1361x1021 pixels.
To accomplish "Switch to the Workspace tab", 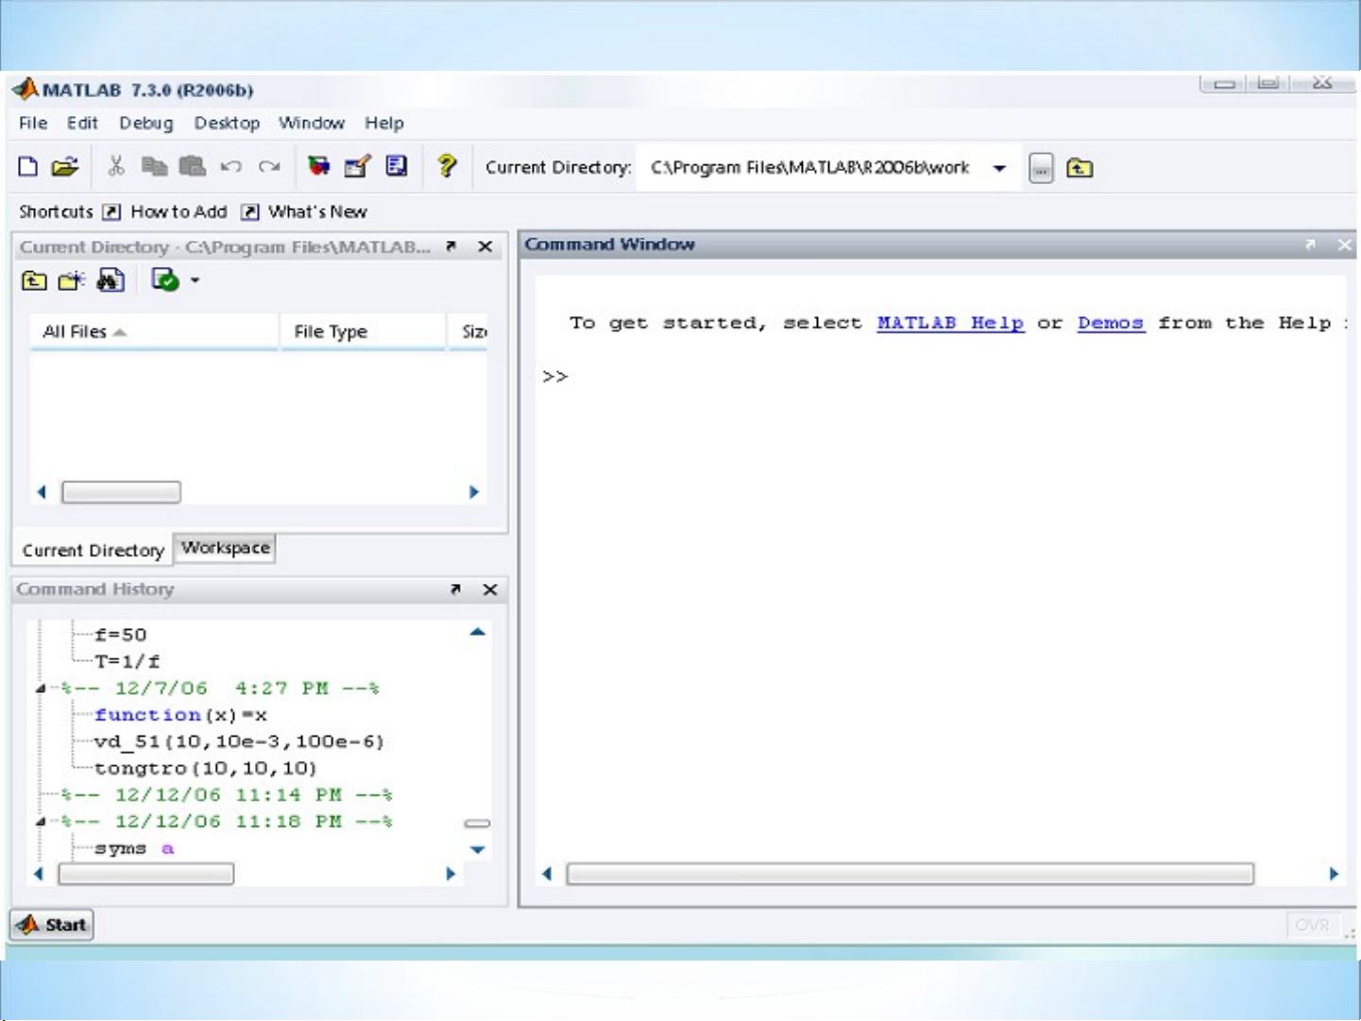I will (226, 548).
